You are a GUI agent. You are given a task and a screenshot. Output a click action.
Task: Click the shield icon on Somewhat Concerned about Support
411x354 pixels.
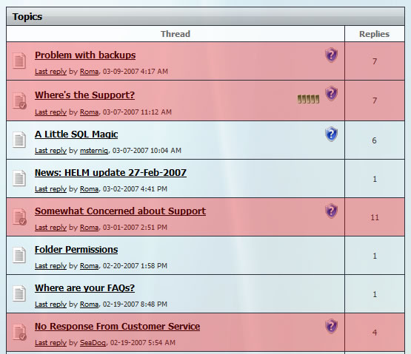[x=331, y=211]
